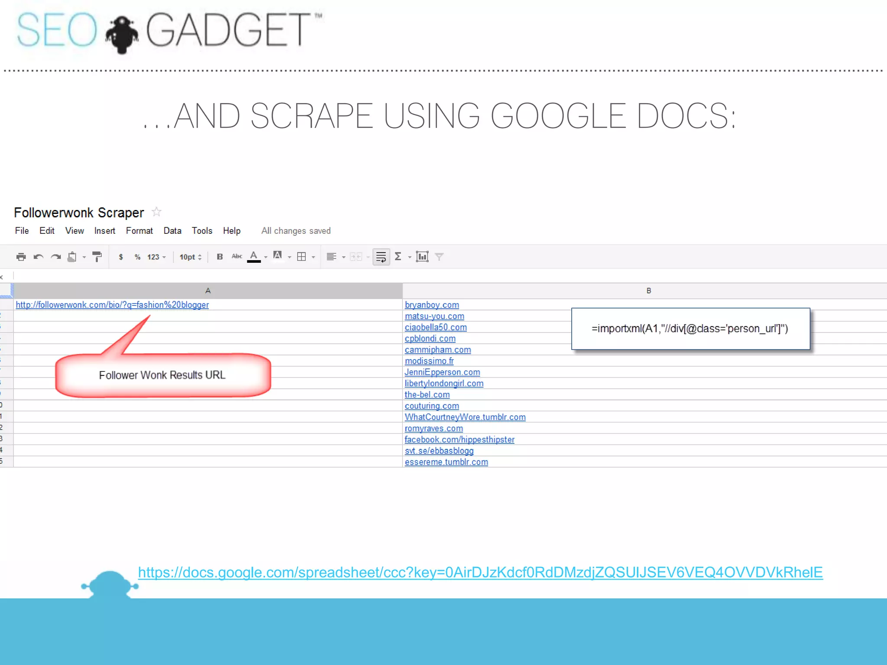Open the the-bel.com link

pos(427,395)
